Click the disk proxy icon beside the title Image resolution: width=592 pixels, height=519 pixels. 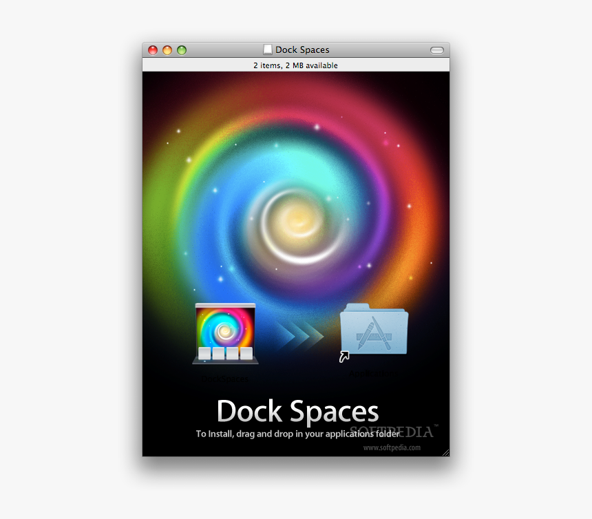click(x=268, y=50)
